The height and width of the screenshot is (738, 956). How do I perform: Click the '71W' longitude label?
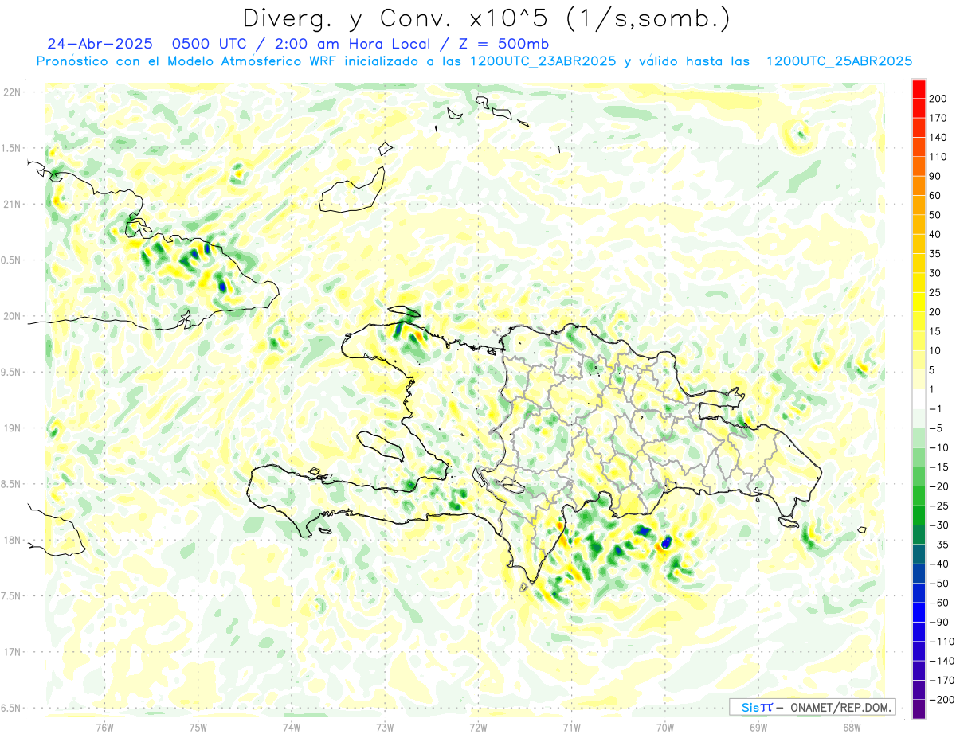(571, 727)
